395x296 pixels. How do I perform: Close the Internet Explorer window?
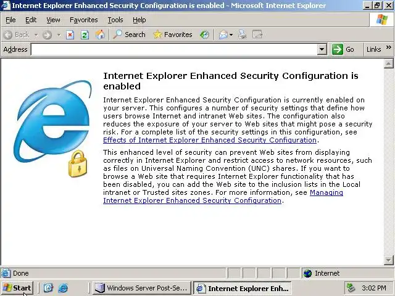(x=389, y=6)
